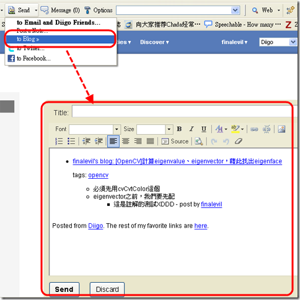
Task: Open the highlight background color picker
Action: point(237,129)
